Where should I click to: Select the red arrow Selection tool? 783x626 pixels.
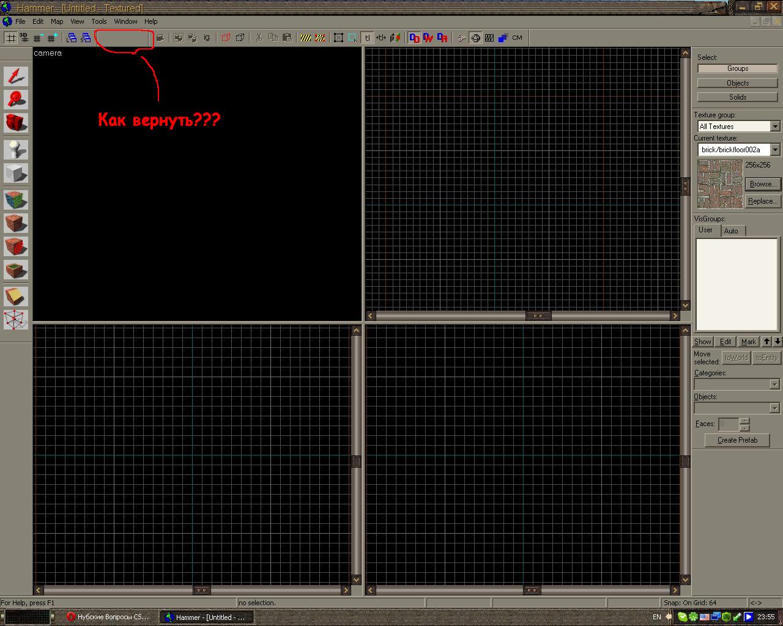coord(16,76)
